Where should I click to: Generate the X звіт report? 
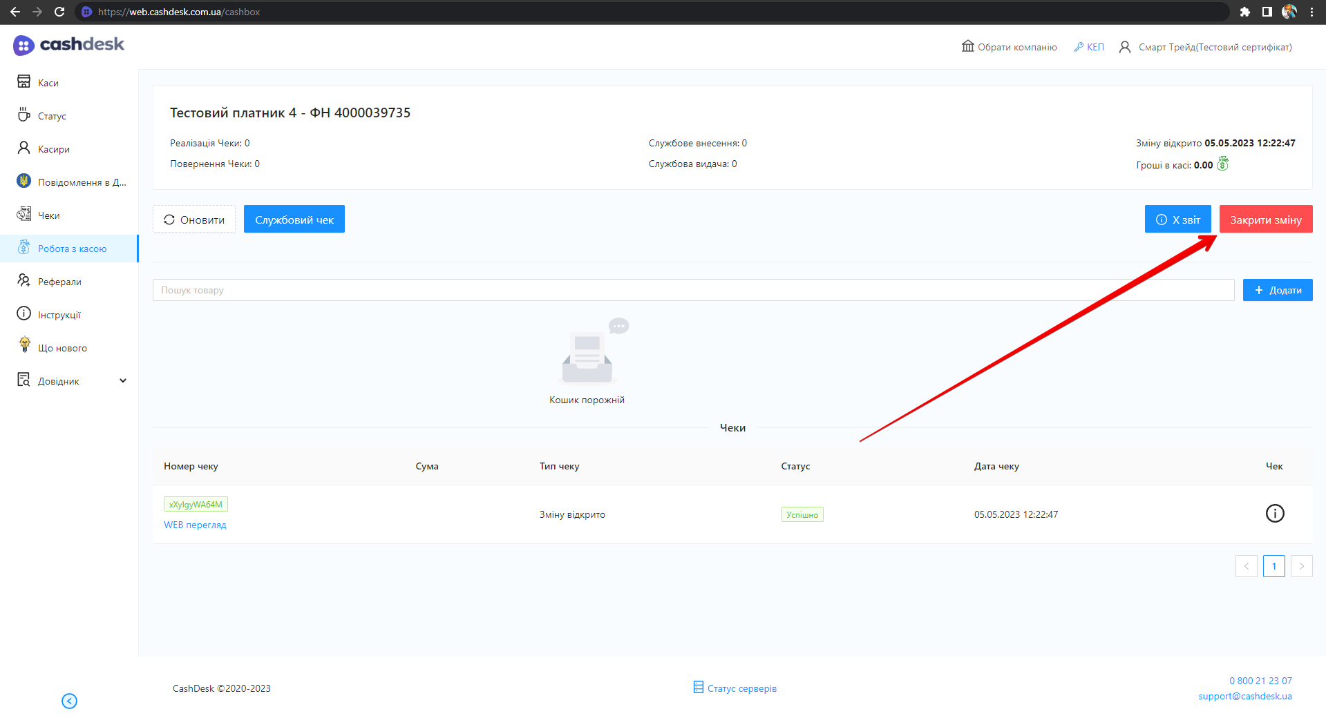pyautogui.click(x=1177, y=220)
